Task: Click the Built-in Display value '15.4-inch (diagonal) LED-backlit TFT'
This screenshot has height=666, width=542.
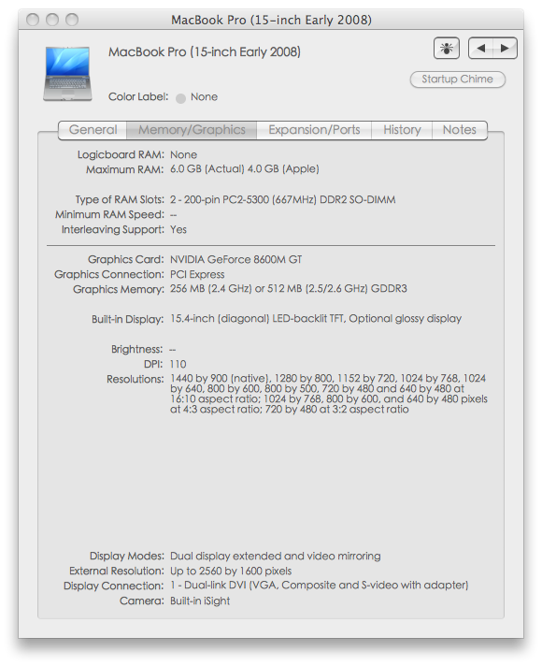Action: 316,319
